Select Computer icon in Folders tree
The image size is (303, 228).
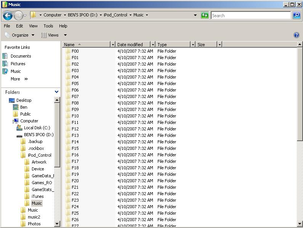(x=16, y=121)
